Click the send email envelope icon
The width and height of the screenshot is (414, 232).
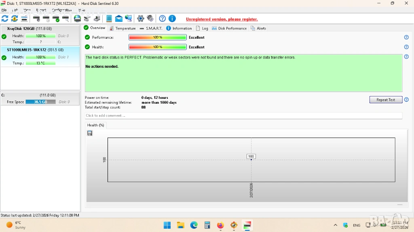point(119,19)
